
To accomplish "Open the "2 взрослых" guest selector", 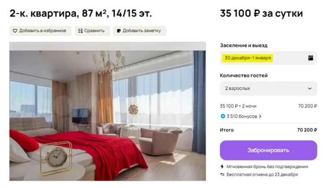I will coord(268,88).
